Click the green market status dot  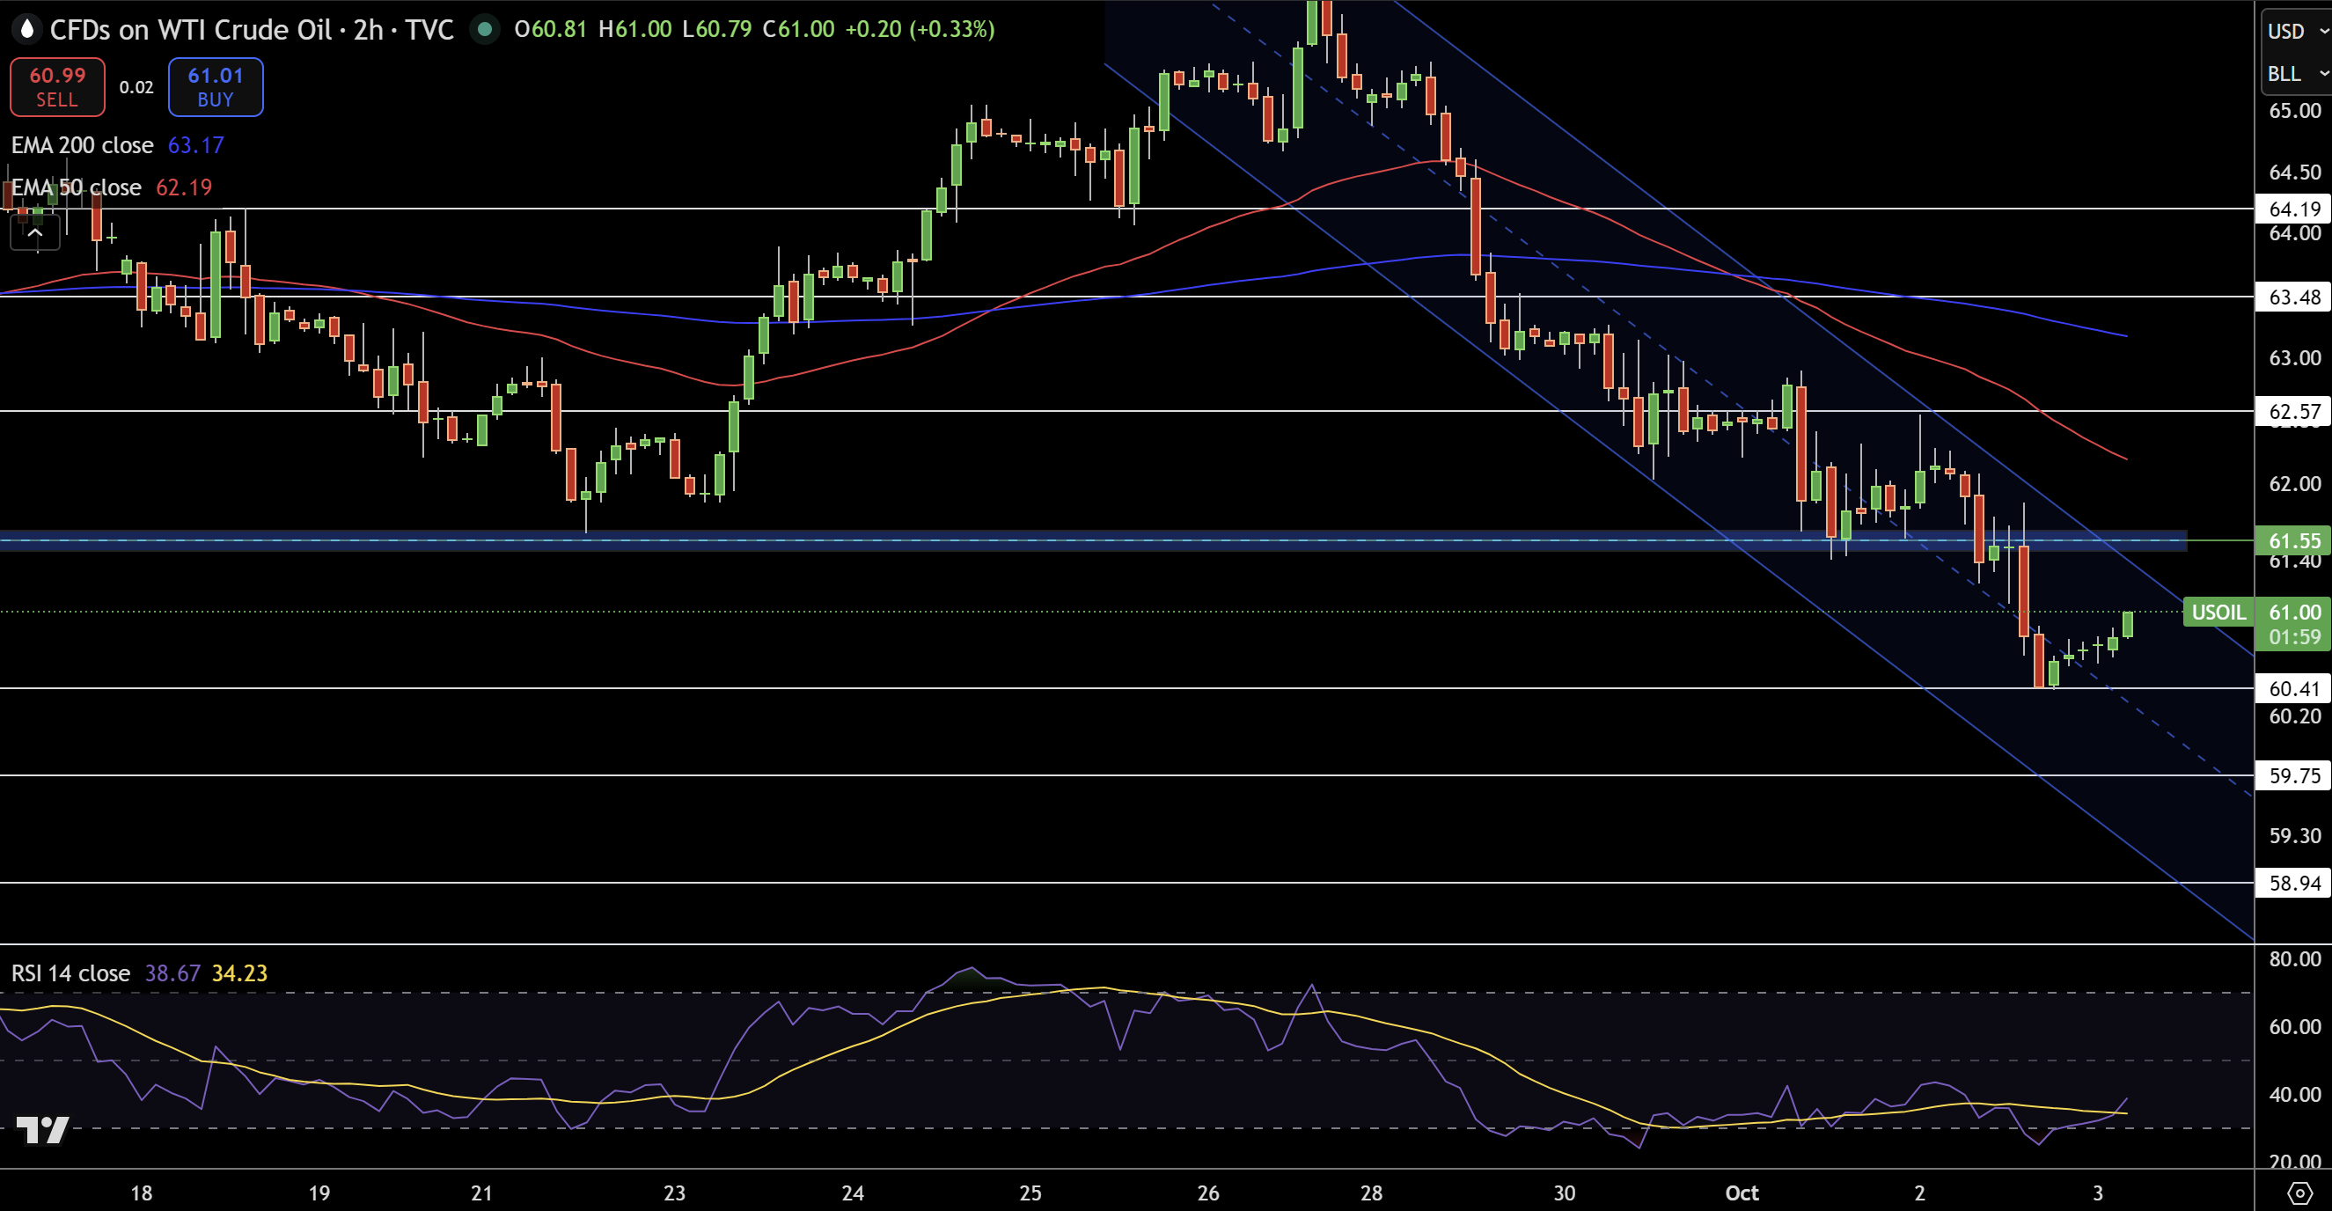coord(485,30)
